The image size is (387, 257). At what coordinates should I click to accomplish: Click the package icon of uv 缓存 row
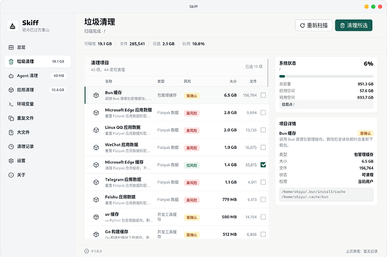tap(96, 217)
